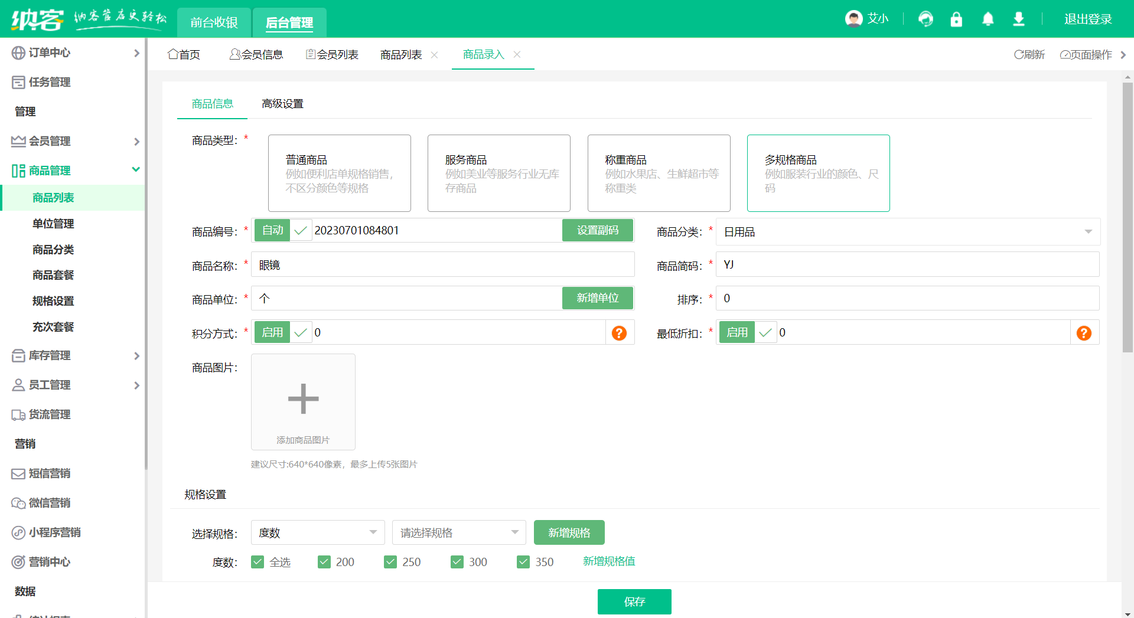Switch to the 高级设置 tab
This screenshot has width=1134, height=618.
click(282, 103)
